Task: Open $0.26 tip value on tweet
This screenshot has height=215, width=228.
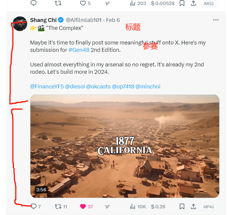Action: click(x=158, y=207)
